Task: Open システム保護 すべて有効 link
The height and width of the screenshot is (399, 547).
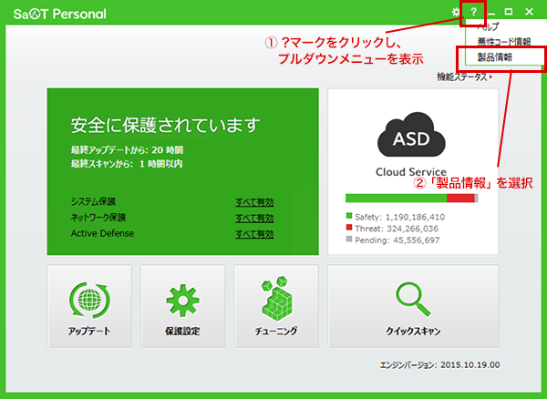Action: coord(254,202)
